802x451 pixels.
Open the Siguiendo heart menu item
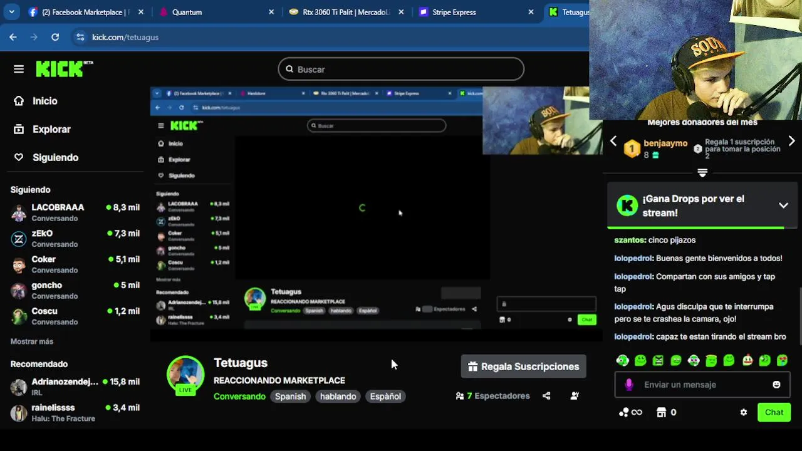(46, 157)
